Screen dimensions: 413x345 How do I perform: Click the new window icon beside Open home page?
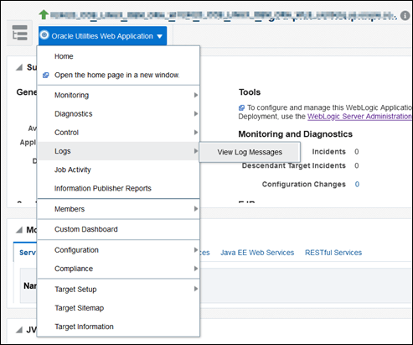pos(46,75)
